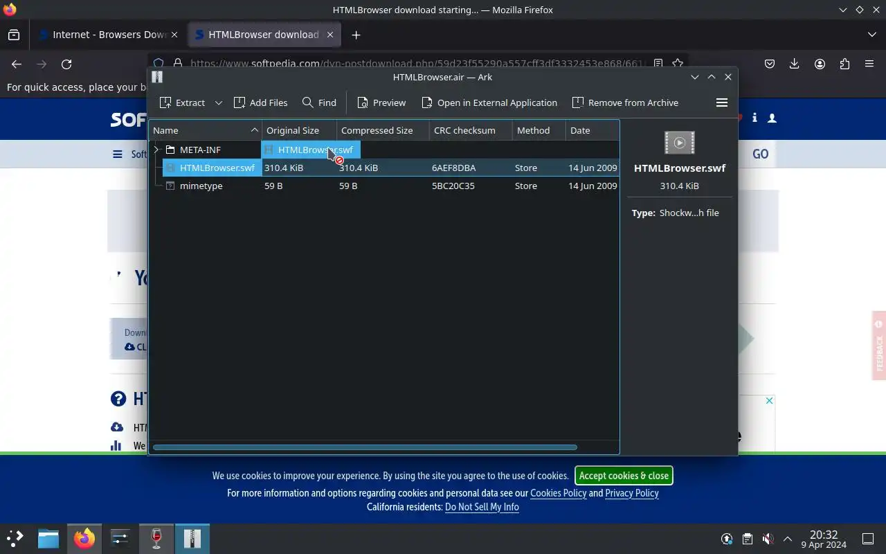Image resolution: width=886 pixels, height=554 pixels.
Task: Click Ark archive taskbar icon
Action: click(x=192, y=538)
